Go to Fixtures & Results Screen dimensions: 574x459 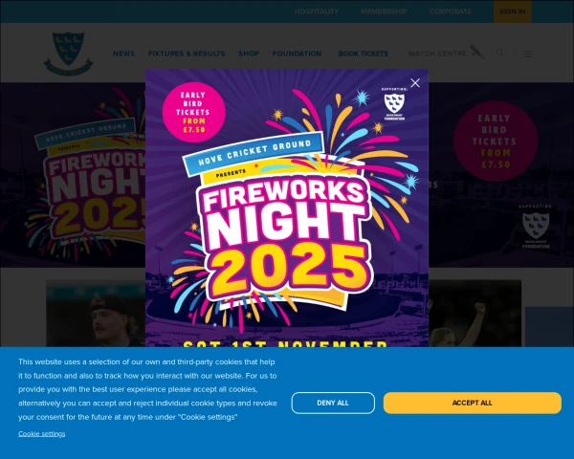187,54
